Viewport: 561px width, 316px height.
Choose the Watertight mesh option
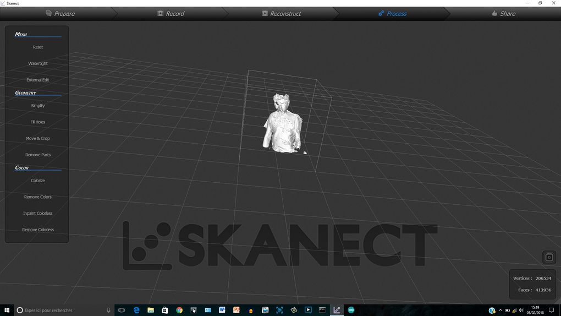coord(38,64)
